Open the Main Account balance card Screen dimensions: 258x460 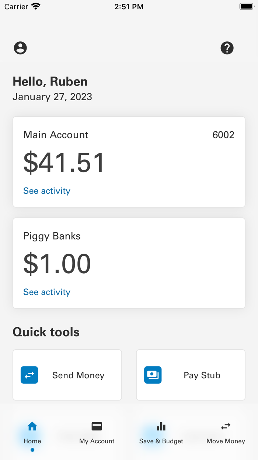(x=129, y=162)
